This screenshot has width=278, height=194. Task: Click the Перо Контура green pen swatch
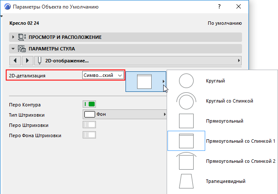(90, 104)
